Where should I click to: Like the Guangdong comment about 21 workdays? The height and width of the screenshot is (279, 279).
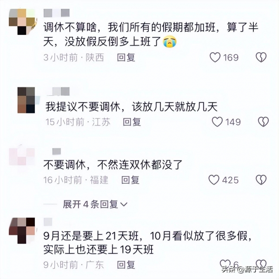(x=225, y=264)
